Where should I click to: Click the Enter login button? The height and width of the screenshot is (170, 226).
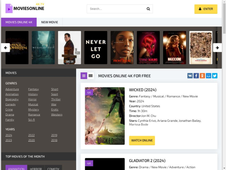click(x=206, y=9)
